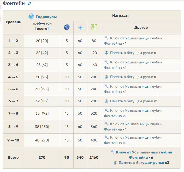Click the bold total 270 cell

tap(42, 157)
